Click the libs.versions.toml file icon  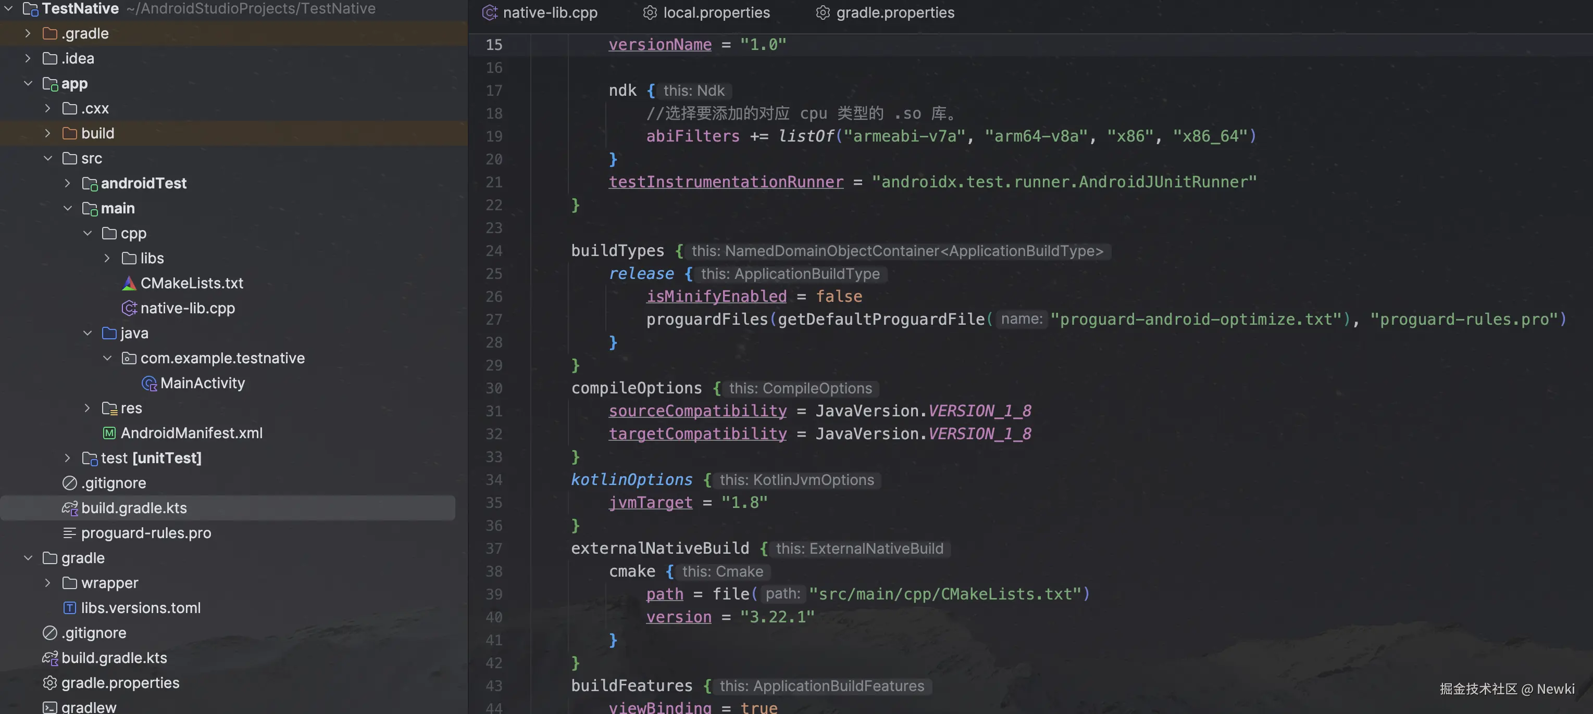click(70, 608)
